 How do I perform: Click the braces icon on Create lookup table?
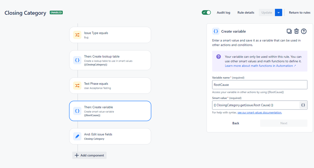tap(77, 60)
